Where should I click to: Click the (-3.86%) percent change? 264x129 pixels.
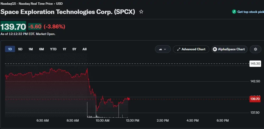point(54,27)
